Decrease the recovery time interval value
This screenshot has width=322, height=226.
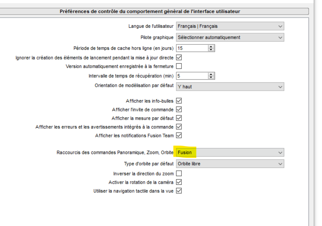coord(211,77)
